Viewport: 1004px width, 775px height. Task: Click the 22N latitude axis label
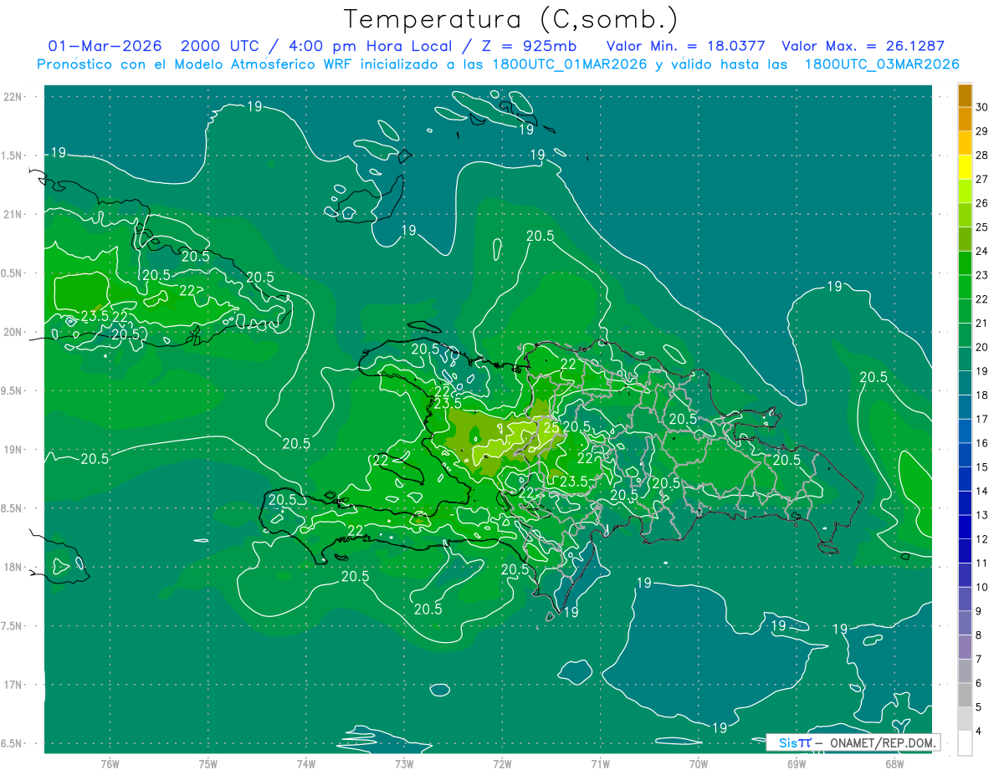point(14,96)
